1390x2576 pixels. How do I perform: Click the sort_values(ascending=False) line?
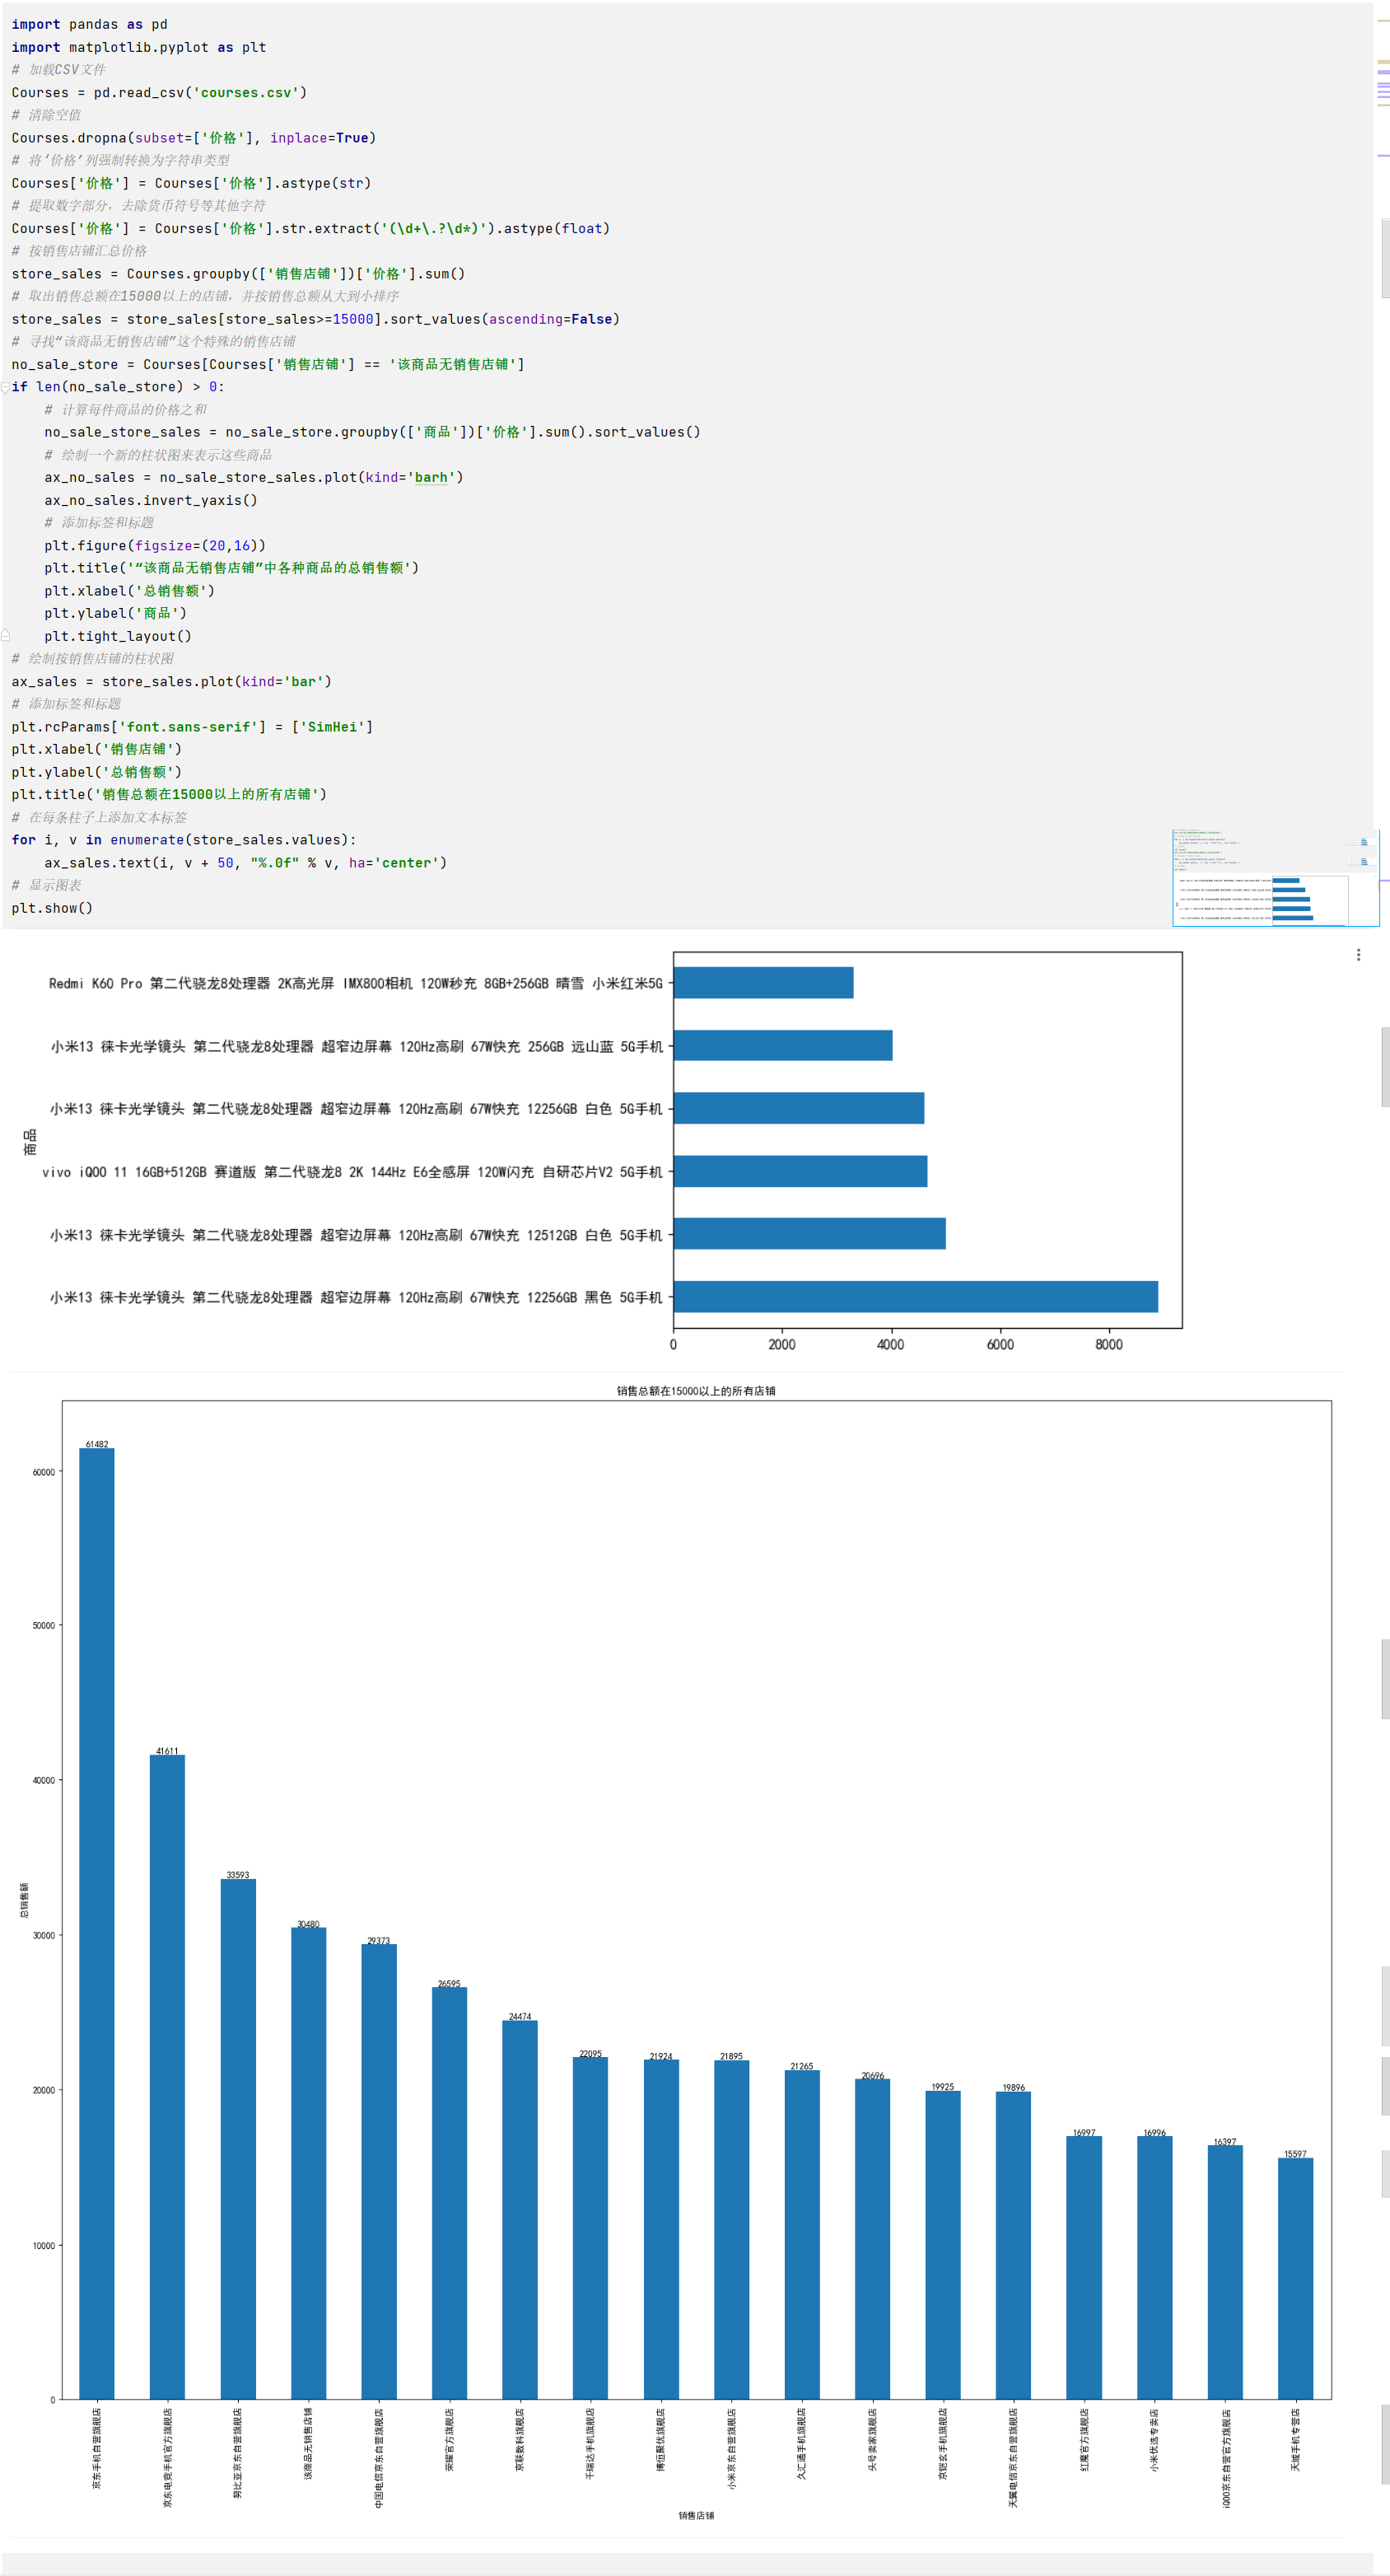[x=315, y=319]
